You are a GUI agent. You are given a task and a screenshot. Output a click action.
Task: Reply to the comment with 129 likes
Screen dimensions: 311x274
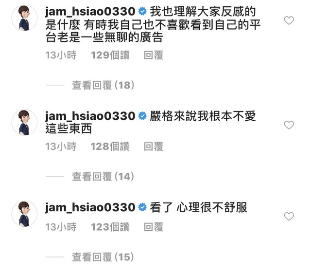(x=154, y=55)
